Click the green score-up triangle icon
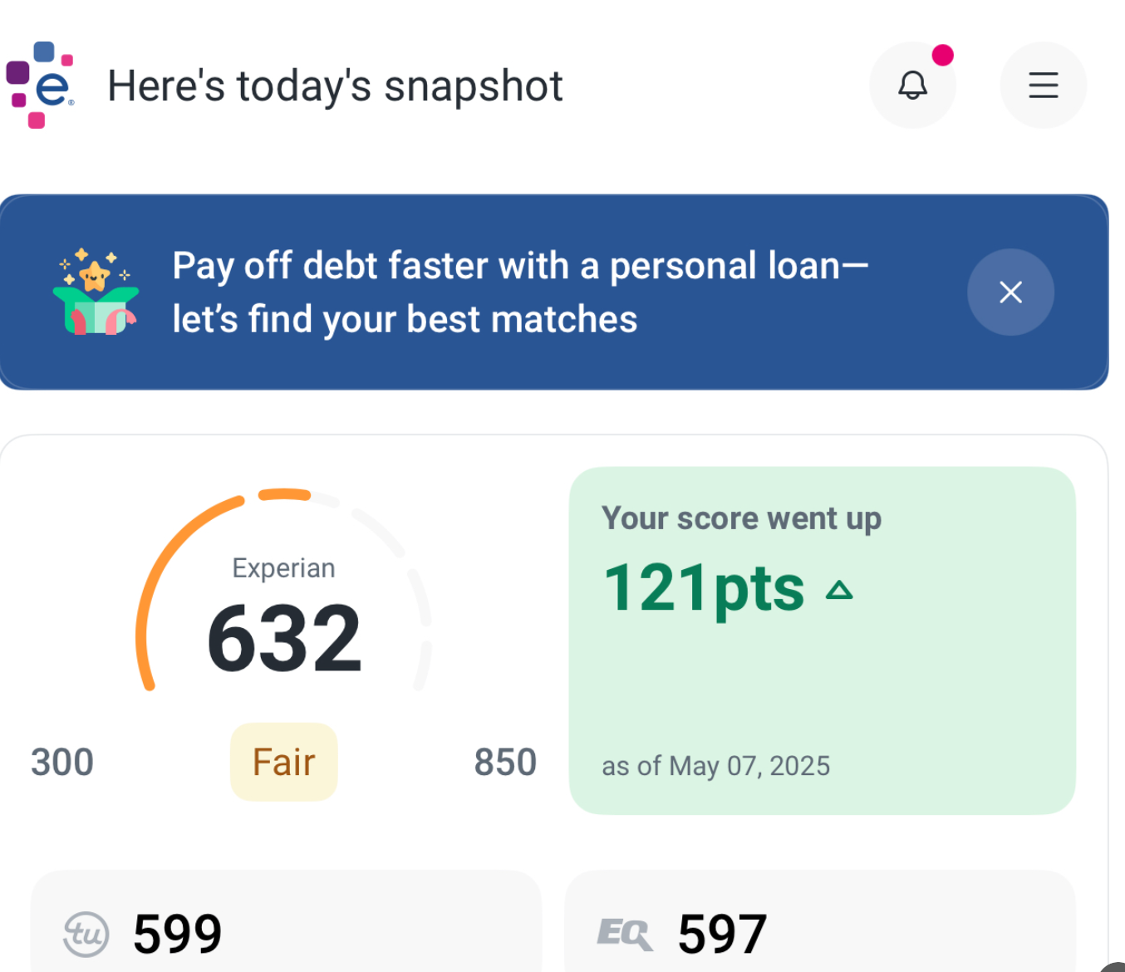Image resolution: width=1125 pixels, height=972 pixels. tap(839, 590)
